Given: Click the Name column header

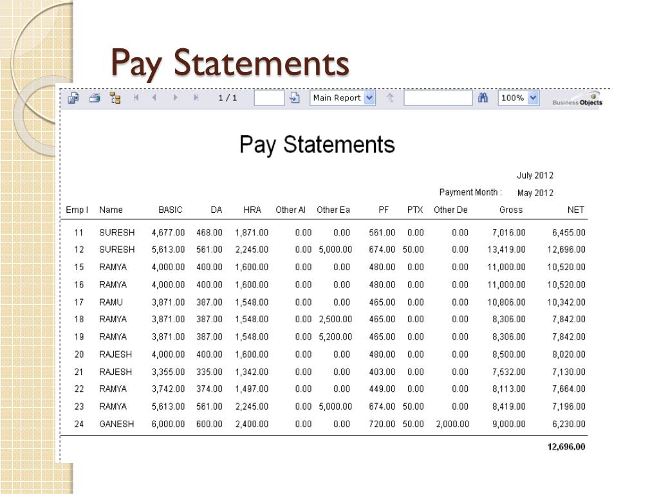Looking at the screenshot, I should (x=111, y=210).
